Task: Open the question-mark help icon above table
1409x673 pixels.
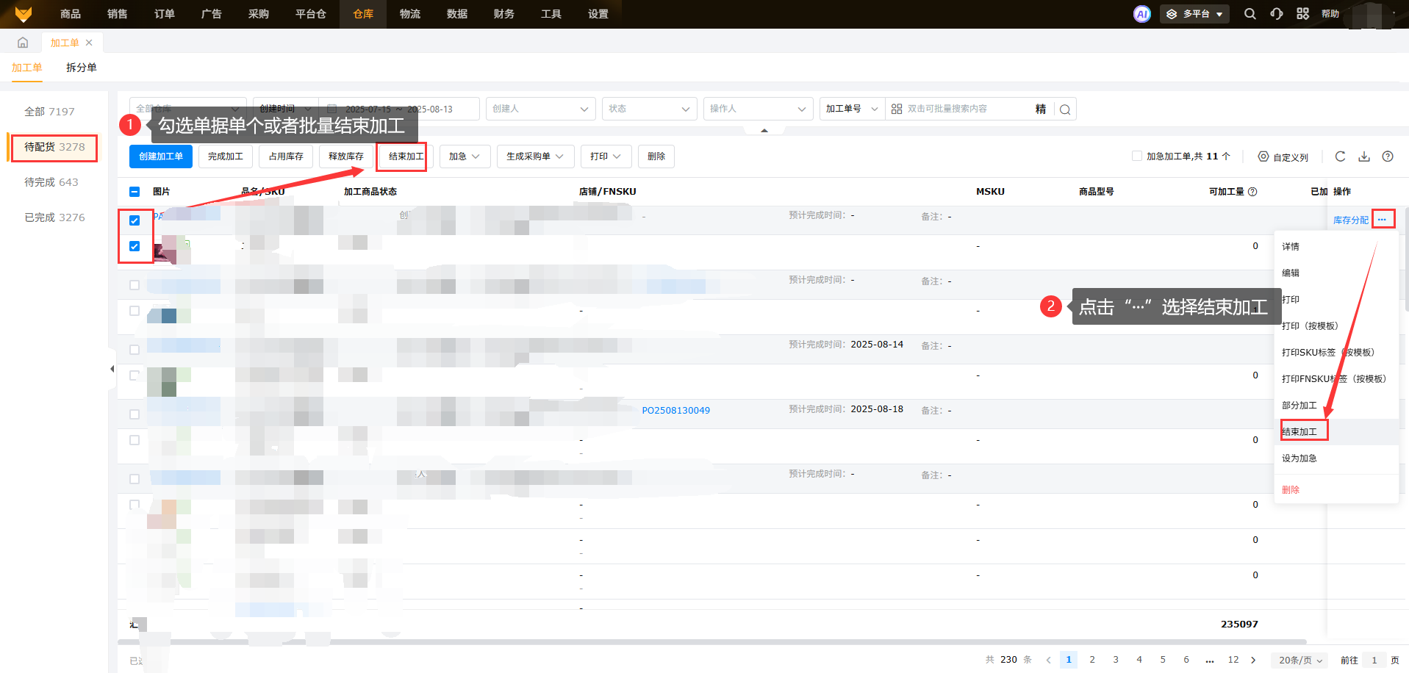Action: tap(1388, 156)
